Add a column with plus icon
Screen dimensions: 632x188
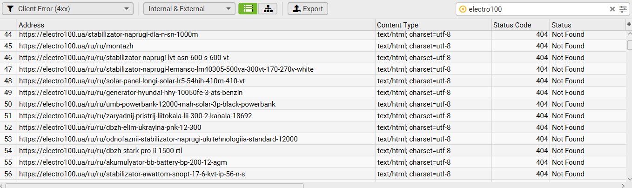pos(629,24)
